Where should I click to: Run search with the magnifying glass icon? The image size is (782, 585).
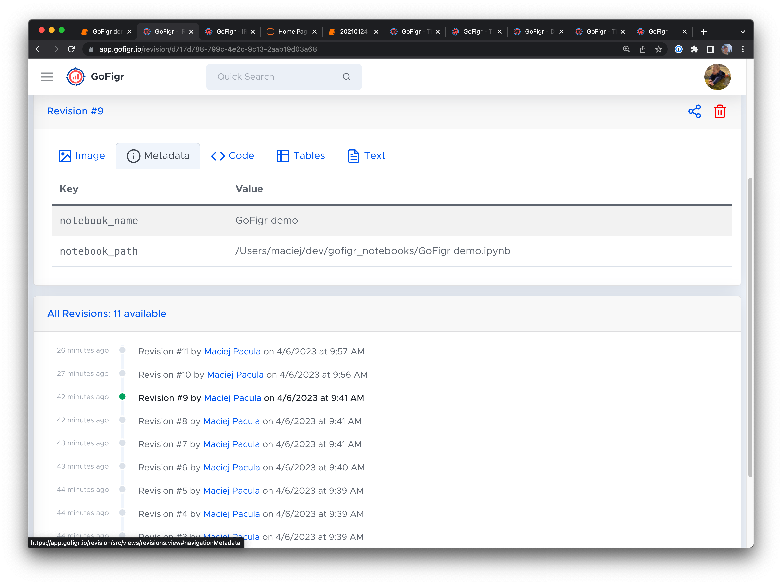pyautogui.click(x=346, y=77)
